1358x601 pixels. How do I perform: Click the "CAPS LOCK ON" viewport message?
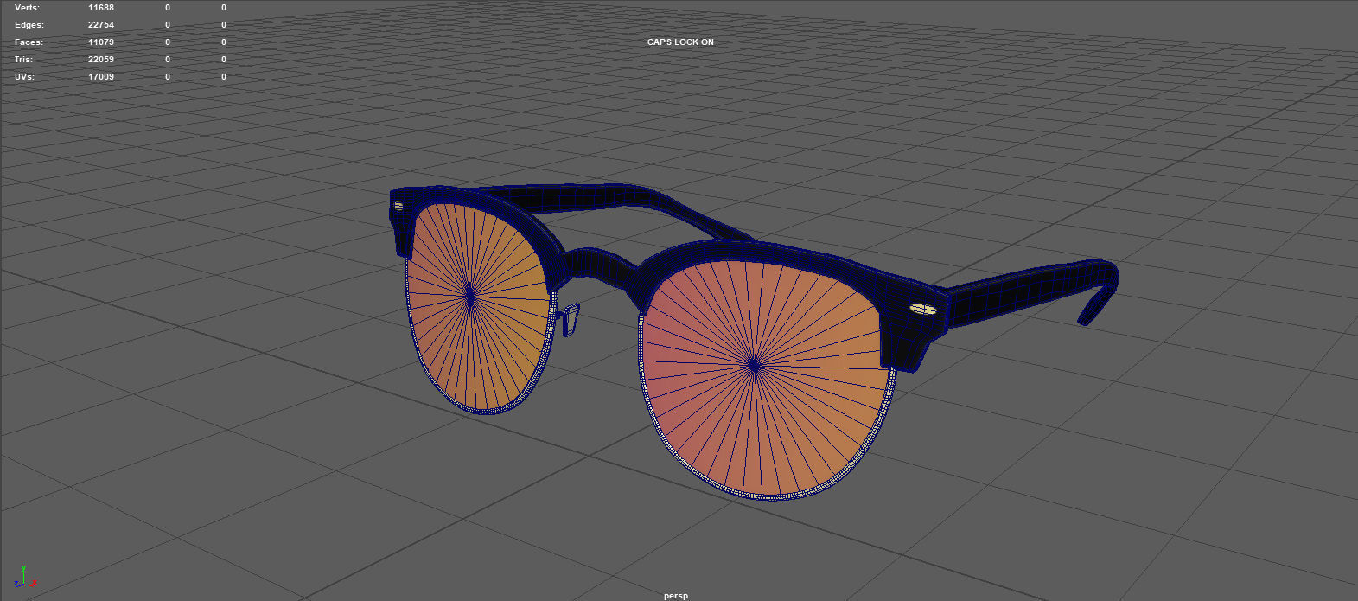pyautogui.click(x=680, y=42)
